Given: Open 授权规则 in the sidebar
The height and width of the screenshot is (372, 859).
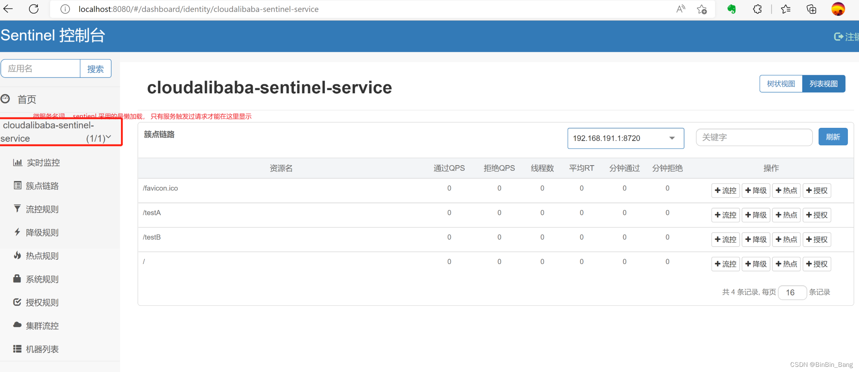Looking at the screenshot, I should tap(42, 303).
